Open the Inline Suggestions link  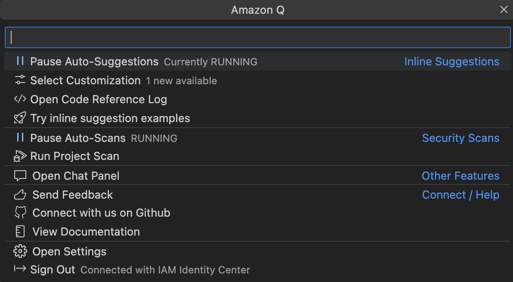coord(451,61)
